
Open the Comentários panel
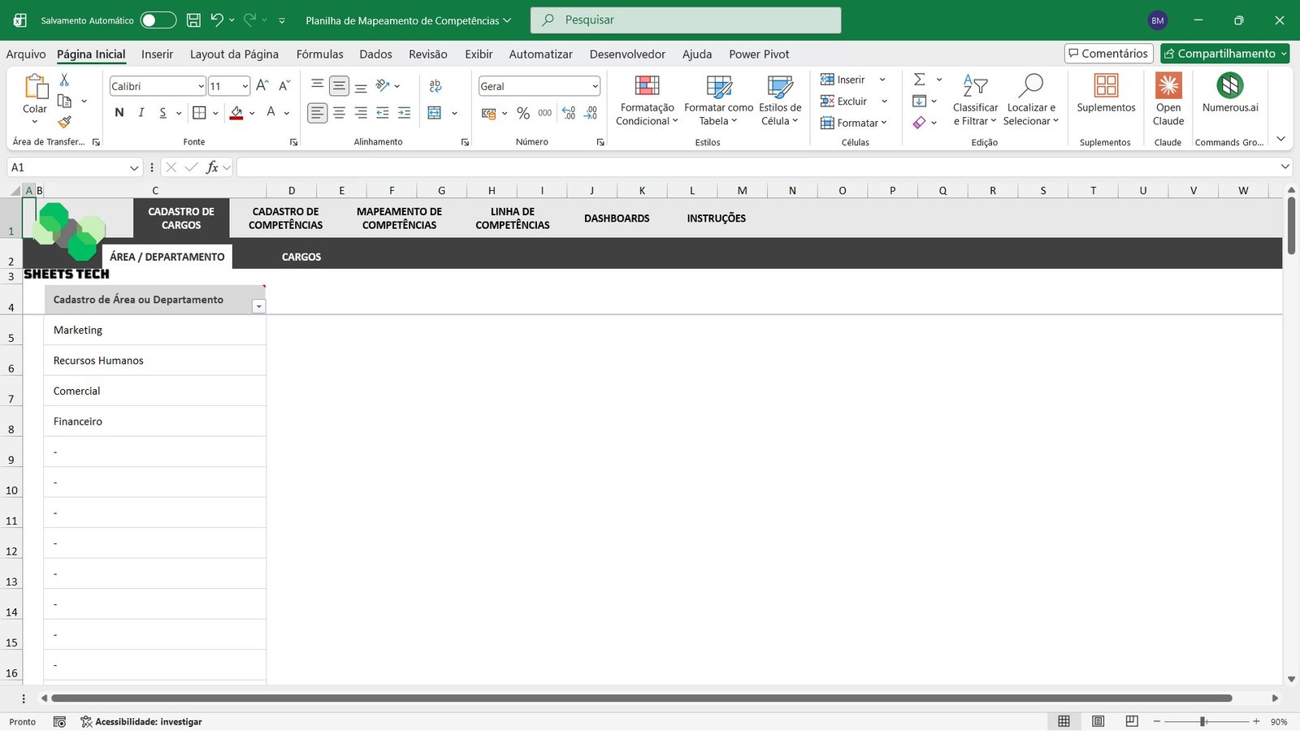point(1108,53)
